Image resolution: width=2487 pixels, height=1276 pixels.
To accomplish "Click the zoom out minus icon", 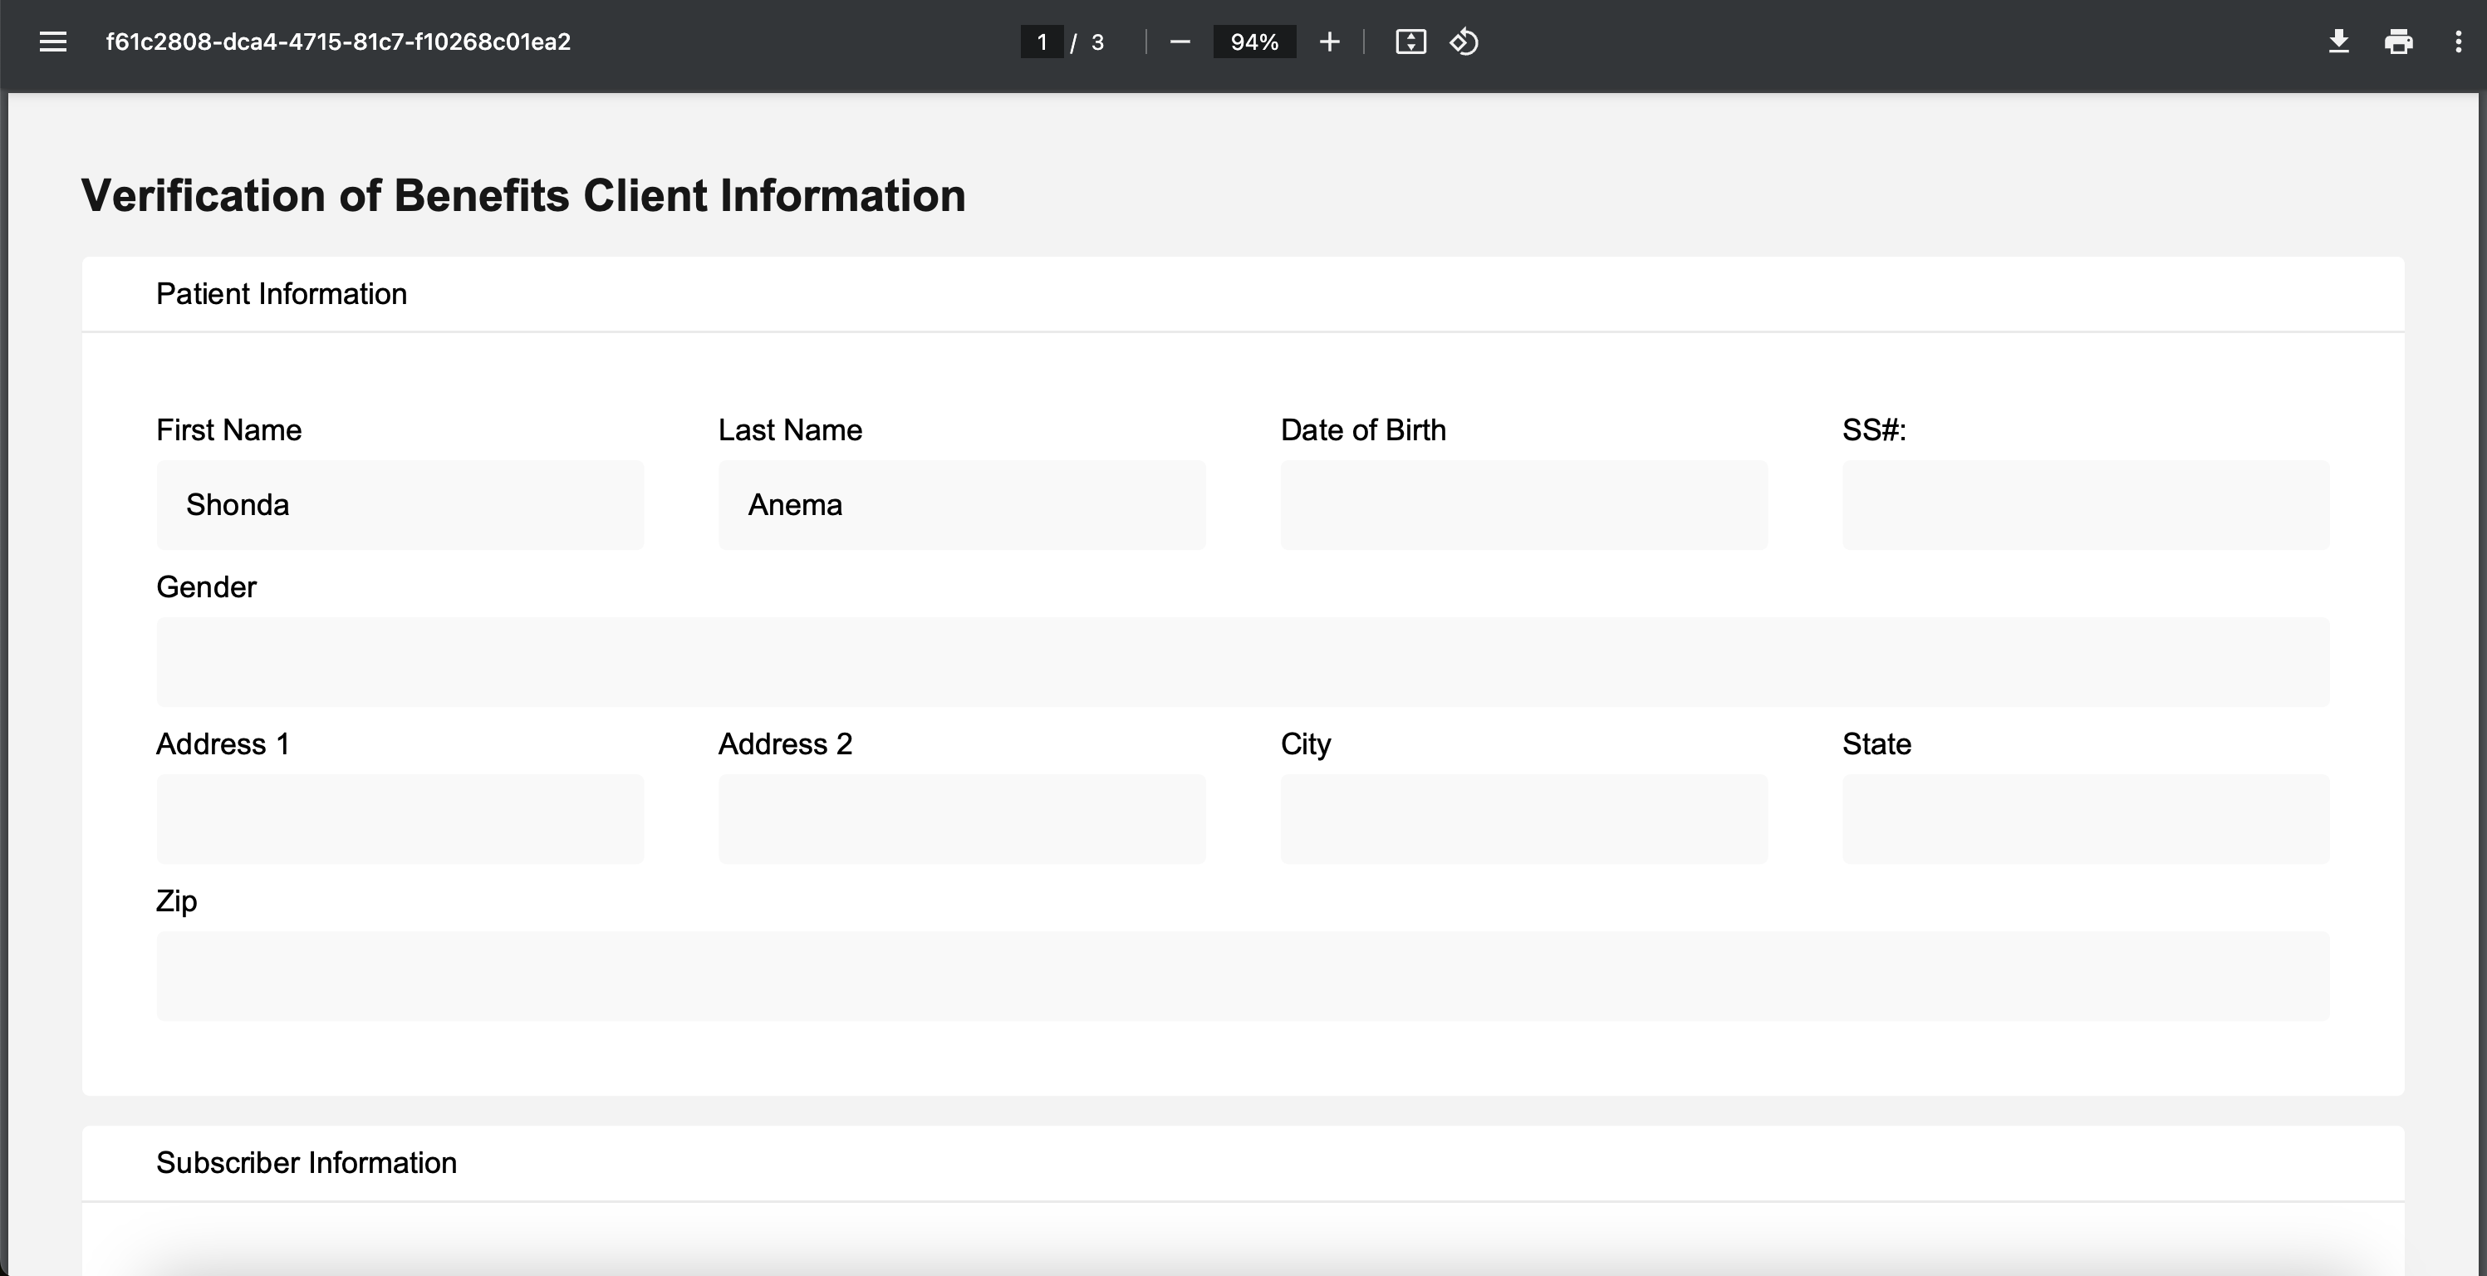I will tap(1180, 42).
